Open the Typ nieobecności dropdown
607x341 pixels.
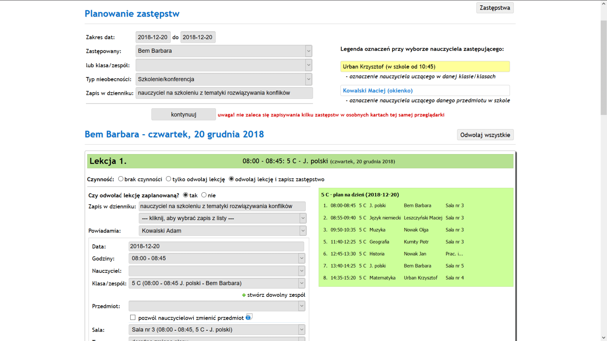point(224,79)
